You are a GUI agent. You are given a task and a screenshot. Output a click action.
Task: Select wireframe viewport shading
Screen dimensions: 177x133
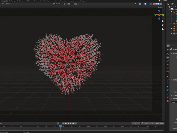[154, 4]
